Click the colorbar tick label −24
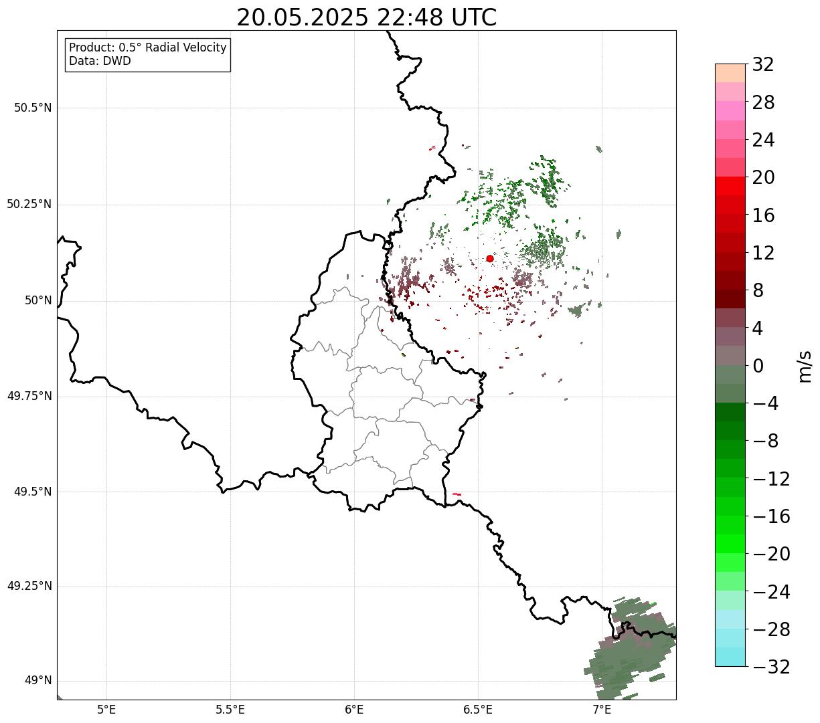820x723 pixels. pos(771,592)
